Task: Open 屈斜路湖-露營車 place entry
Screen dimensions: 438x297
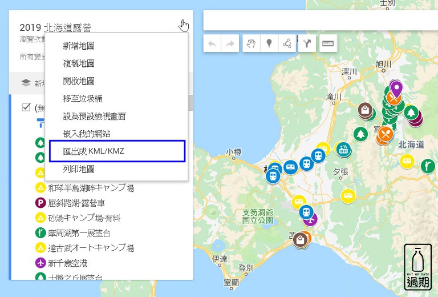Action: [76, 203]
